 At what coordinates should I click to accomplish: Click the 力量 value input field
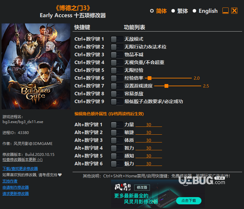point(149,125)
